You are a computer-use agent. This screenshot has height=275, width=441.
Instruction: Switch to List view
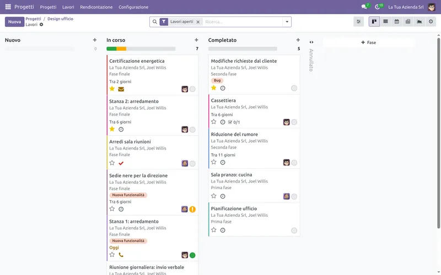click(x=385, y=21)
